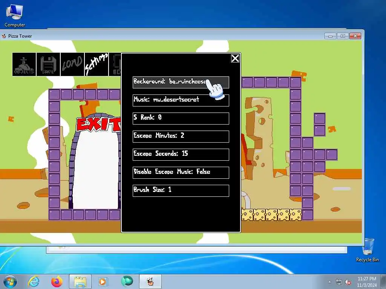
Task: Open the Recycle Bin desktop icon
Action: (368, 250)
